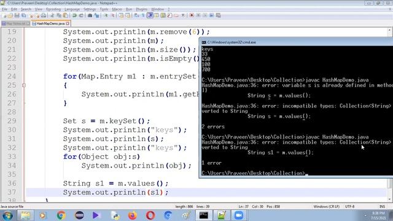The width and height of the screenshot is (393, 221).
Task: Click the Zoom In toolbar icon
Action: [x=106, y=15]
